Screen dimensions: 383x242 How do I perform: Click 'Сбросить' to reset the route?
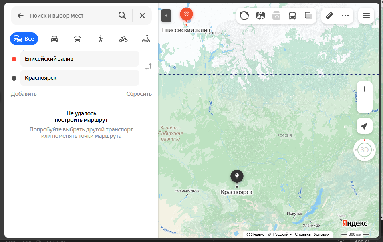[139, 94]
